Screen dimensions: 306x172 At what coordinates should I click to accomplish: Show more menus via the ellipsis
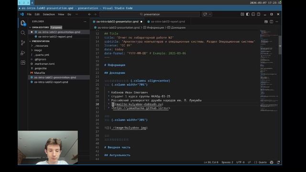click(76, 14)
